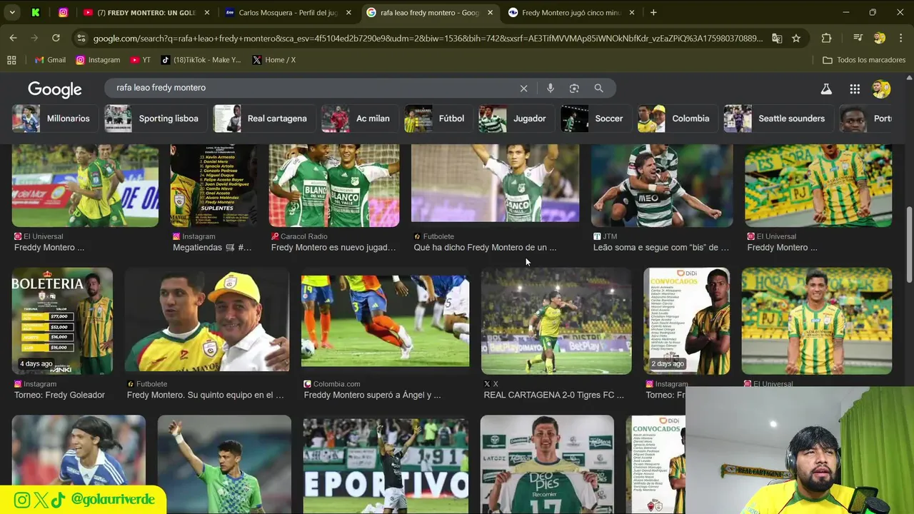Click the translate page icon

pos(777,39)
